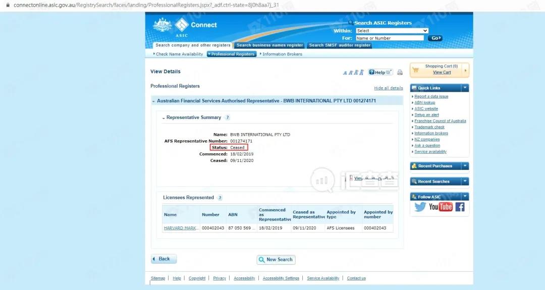This screenshot has width=545, height=290.
Task: Open Service availability quick link
Action: (430, 152)
